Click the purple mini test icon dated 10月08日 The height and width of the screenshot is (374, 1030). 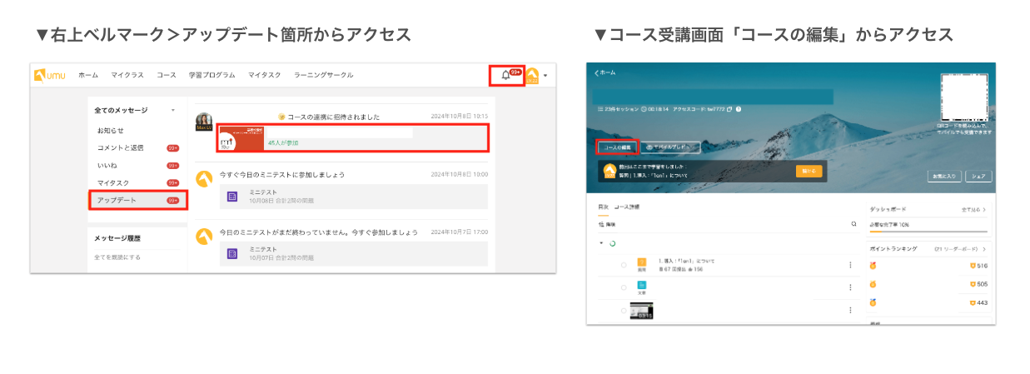click(x=232, y=197)
